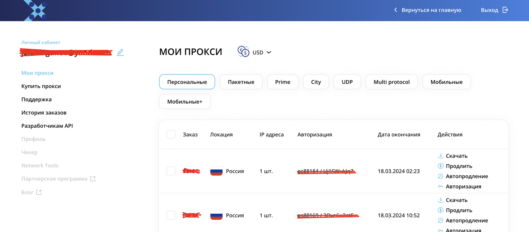Click Скачать link in second proxy row

tap(456, 200)
